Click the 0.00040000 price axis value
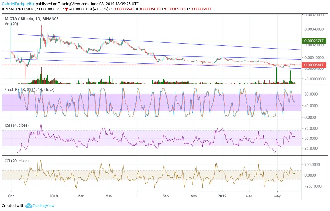Viewport: 330px width, 211px height. coord(314,29)
